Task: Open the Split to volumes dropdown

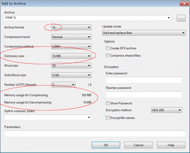Action: (48, 117)
